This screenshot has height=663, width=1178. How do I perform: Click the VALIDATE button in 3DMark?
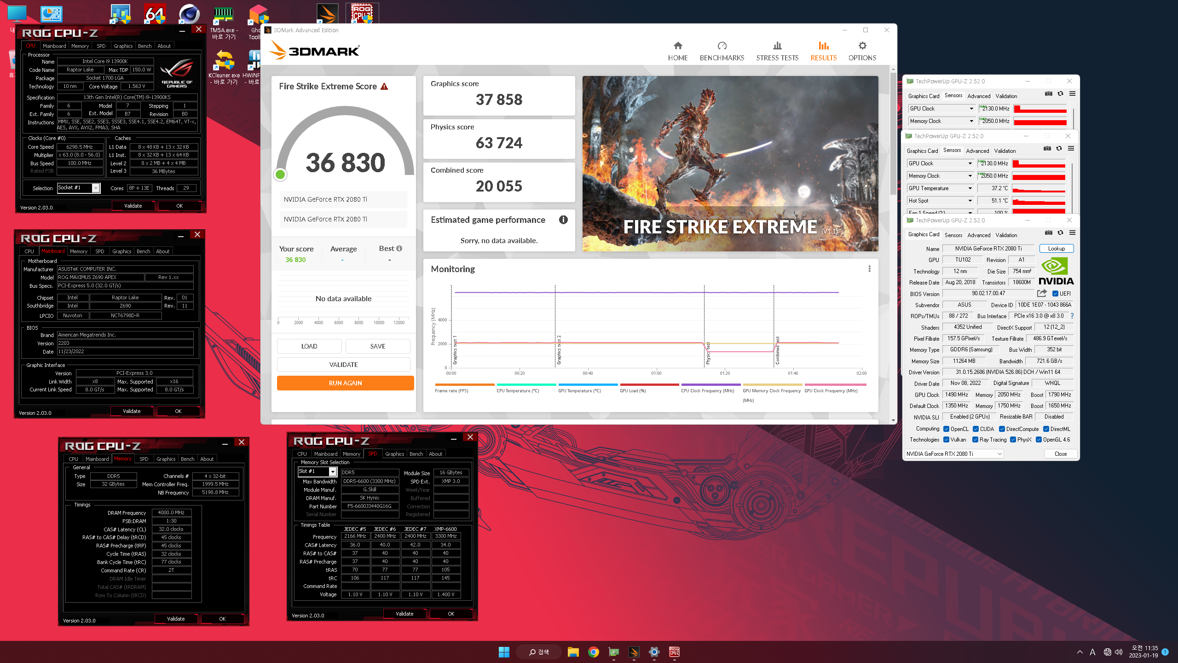coord(343,365)
